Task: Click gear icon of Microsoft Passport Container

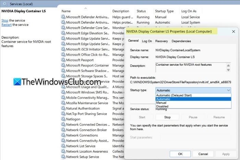Action: click(x=63, y=65)
